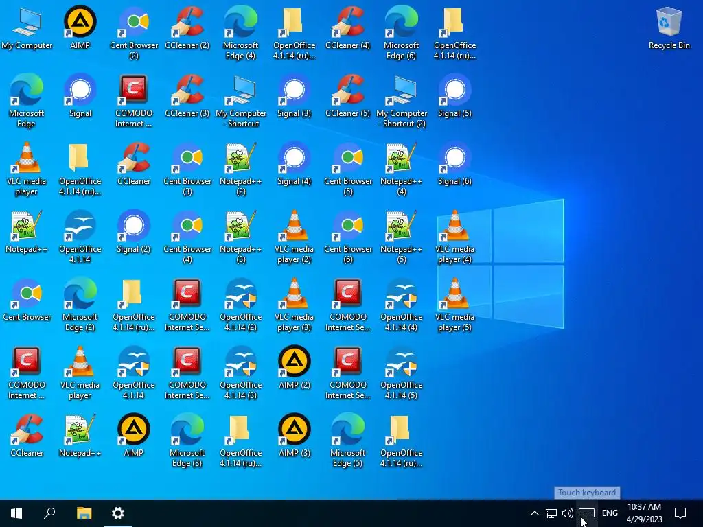This screenshot has width=703, height=527.
Task: Open the ENG input language switcher
Action: pyautogui.click(x=610, y=513)
